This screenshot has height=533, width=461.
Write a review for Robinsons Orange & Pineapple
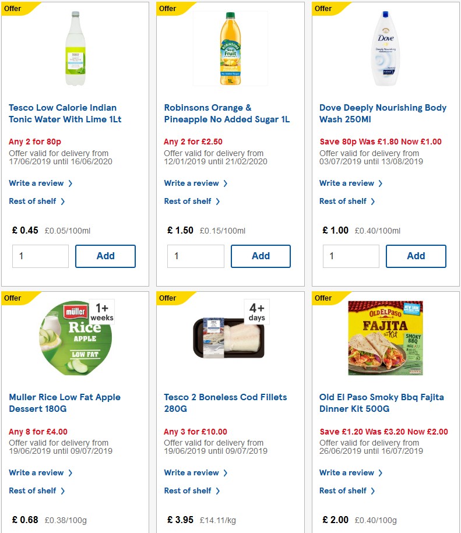192,183
